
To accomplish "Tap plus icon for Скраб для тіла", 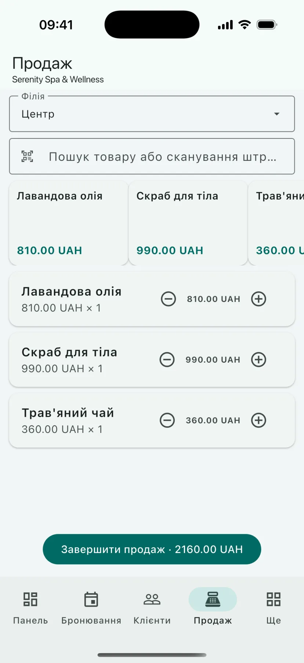I will coord(258,360).
